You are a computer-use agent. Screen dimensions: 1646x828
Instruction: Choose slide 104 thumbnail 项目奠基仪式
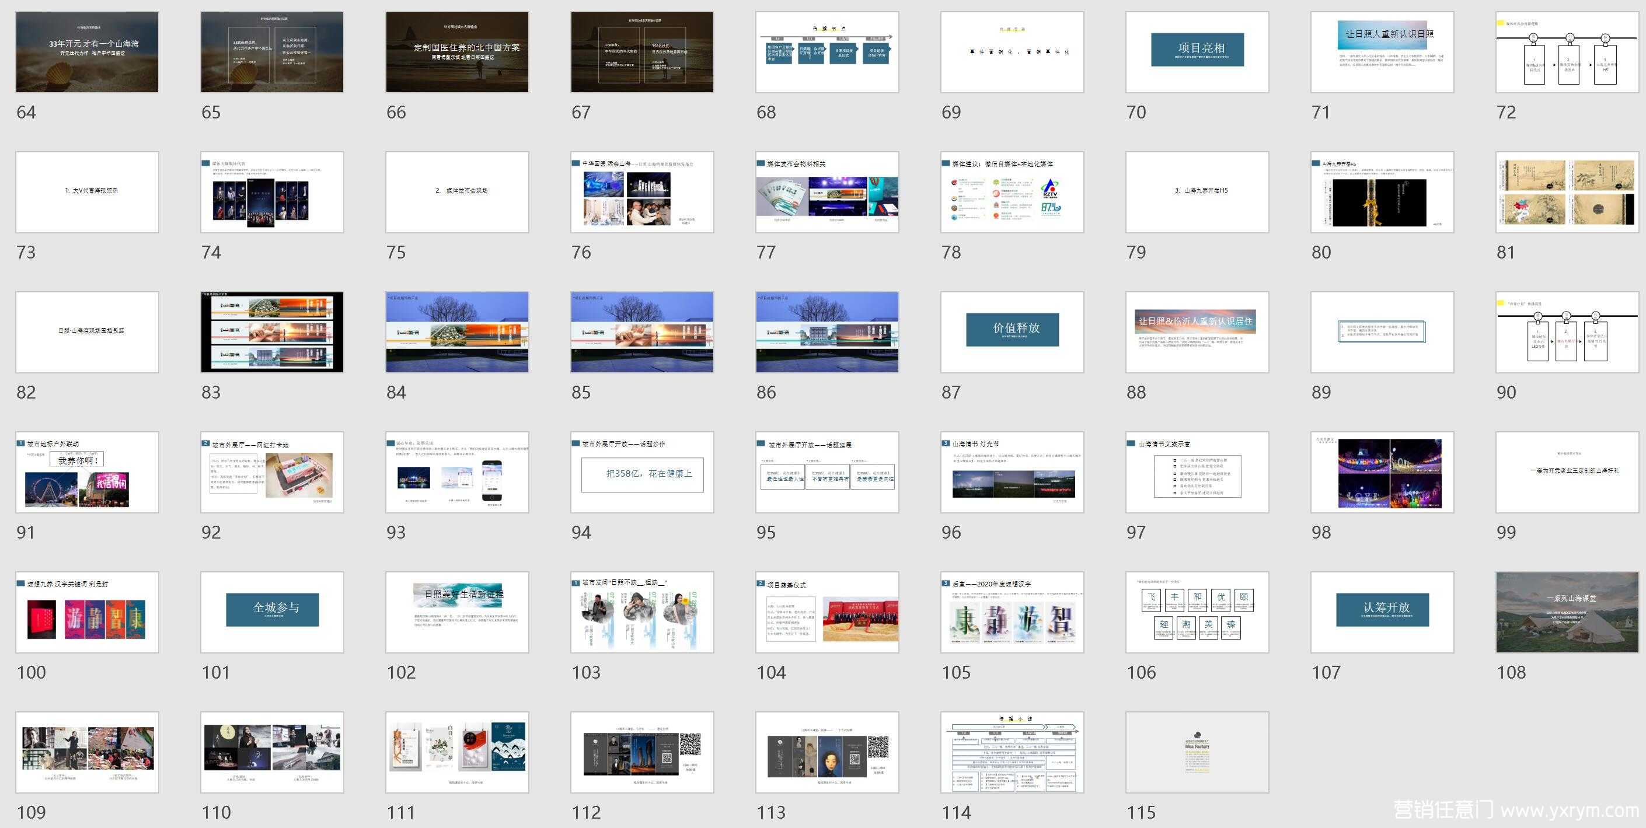[x=827, y=612]
